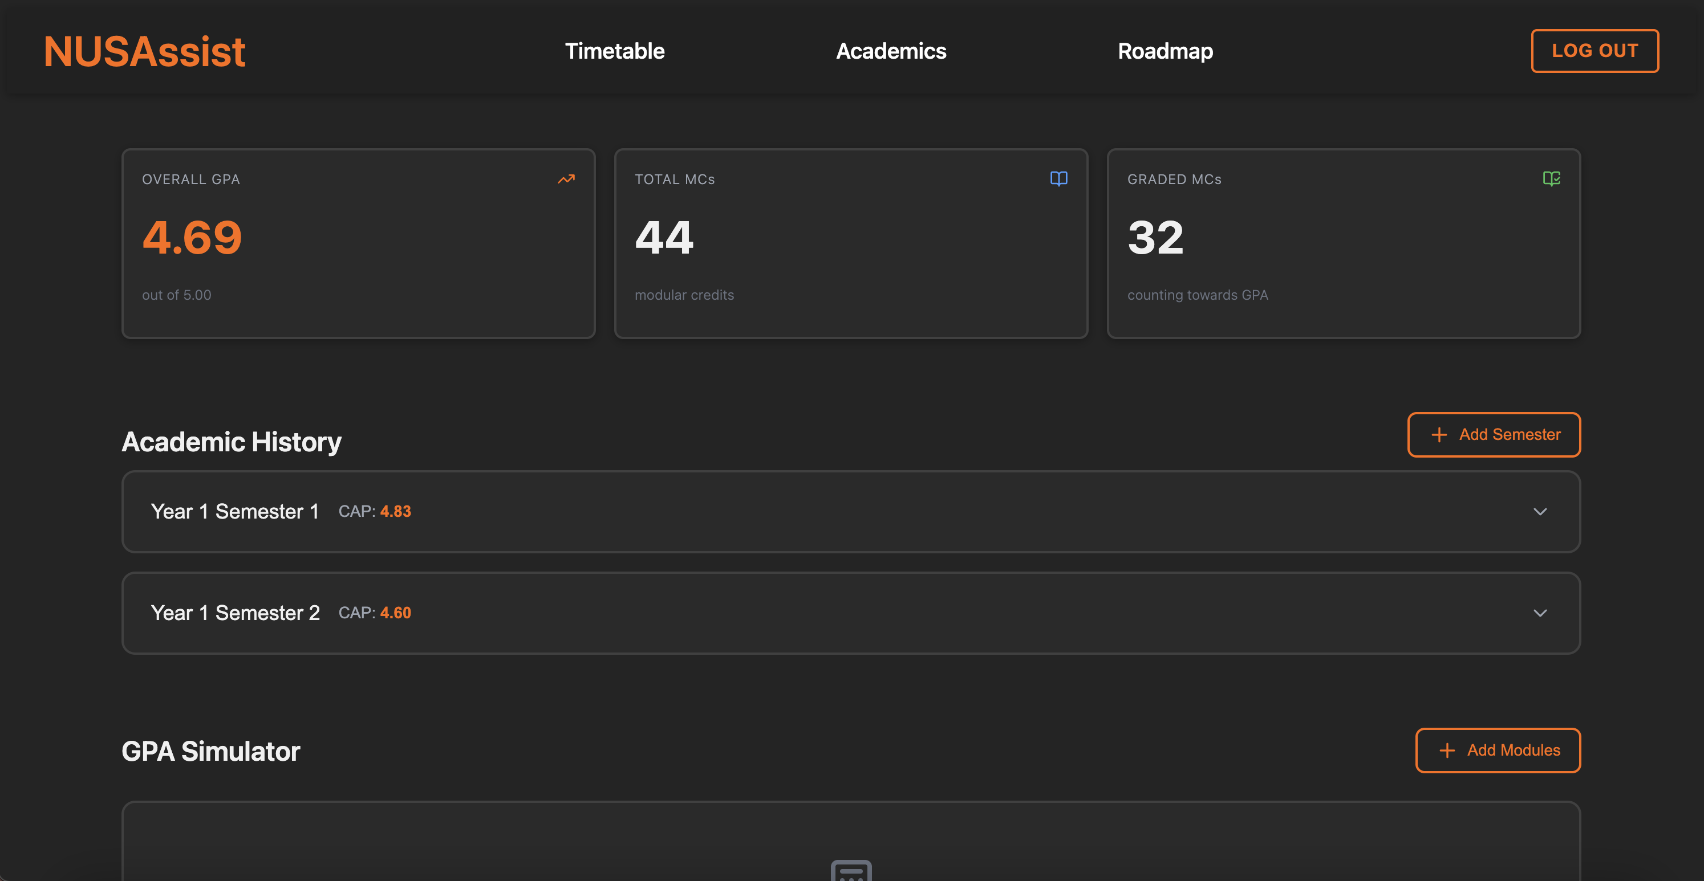Click the 32 graded MCs value

tap(1155, 237)
